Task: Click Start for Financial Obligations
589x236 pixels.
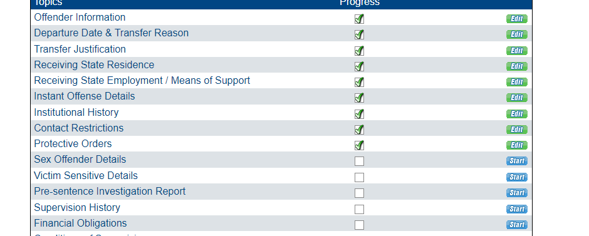Action: click(516, 225)
